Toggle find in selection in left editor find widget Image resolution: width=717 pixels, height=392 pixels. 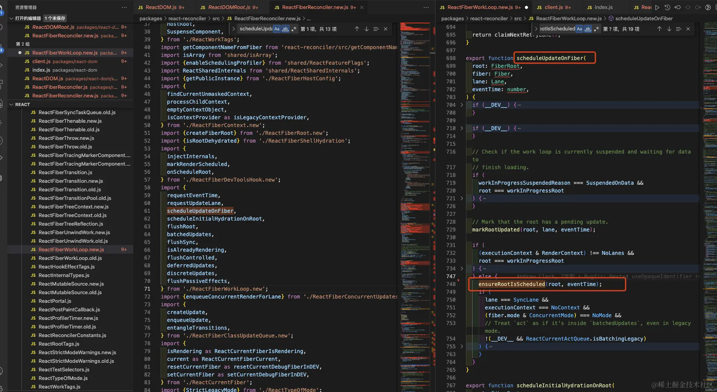tap(376, 29)
